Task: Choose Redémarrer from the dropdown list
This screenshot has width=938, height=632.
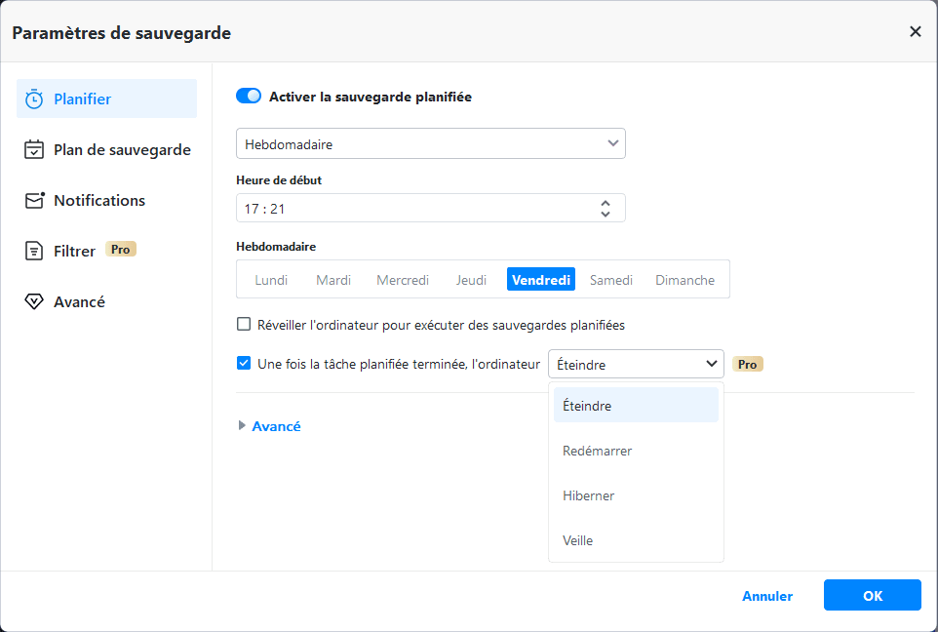Action: tap(598, 451)
